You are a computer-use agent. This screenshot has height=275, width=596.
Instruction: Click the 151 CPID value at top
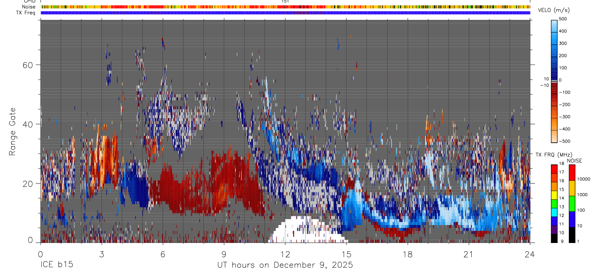(x=285, y=1)
